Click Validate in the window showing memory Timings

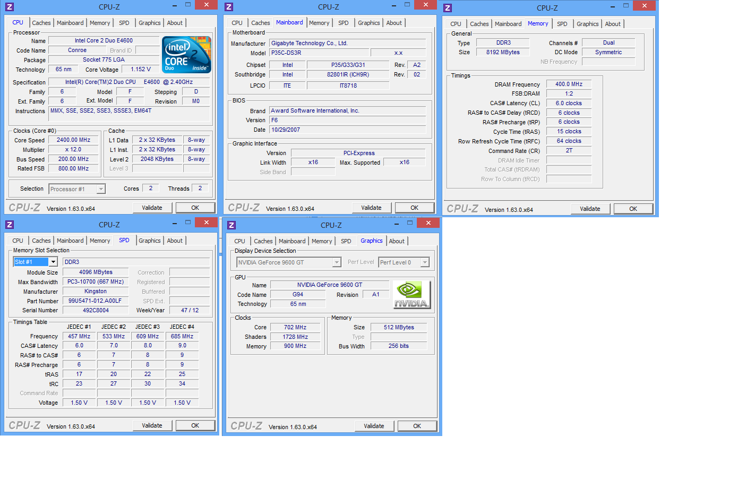tap(590, 209)
